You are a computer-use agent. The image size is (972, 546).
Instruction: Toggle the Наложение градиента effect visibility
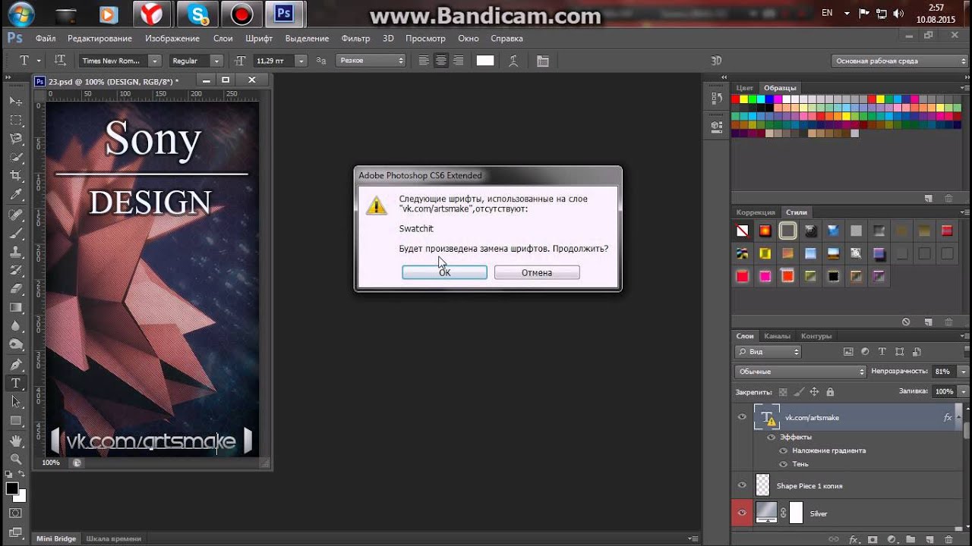pos(784,450)
